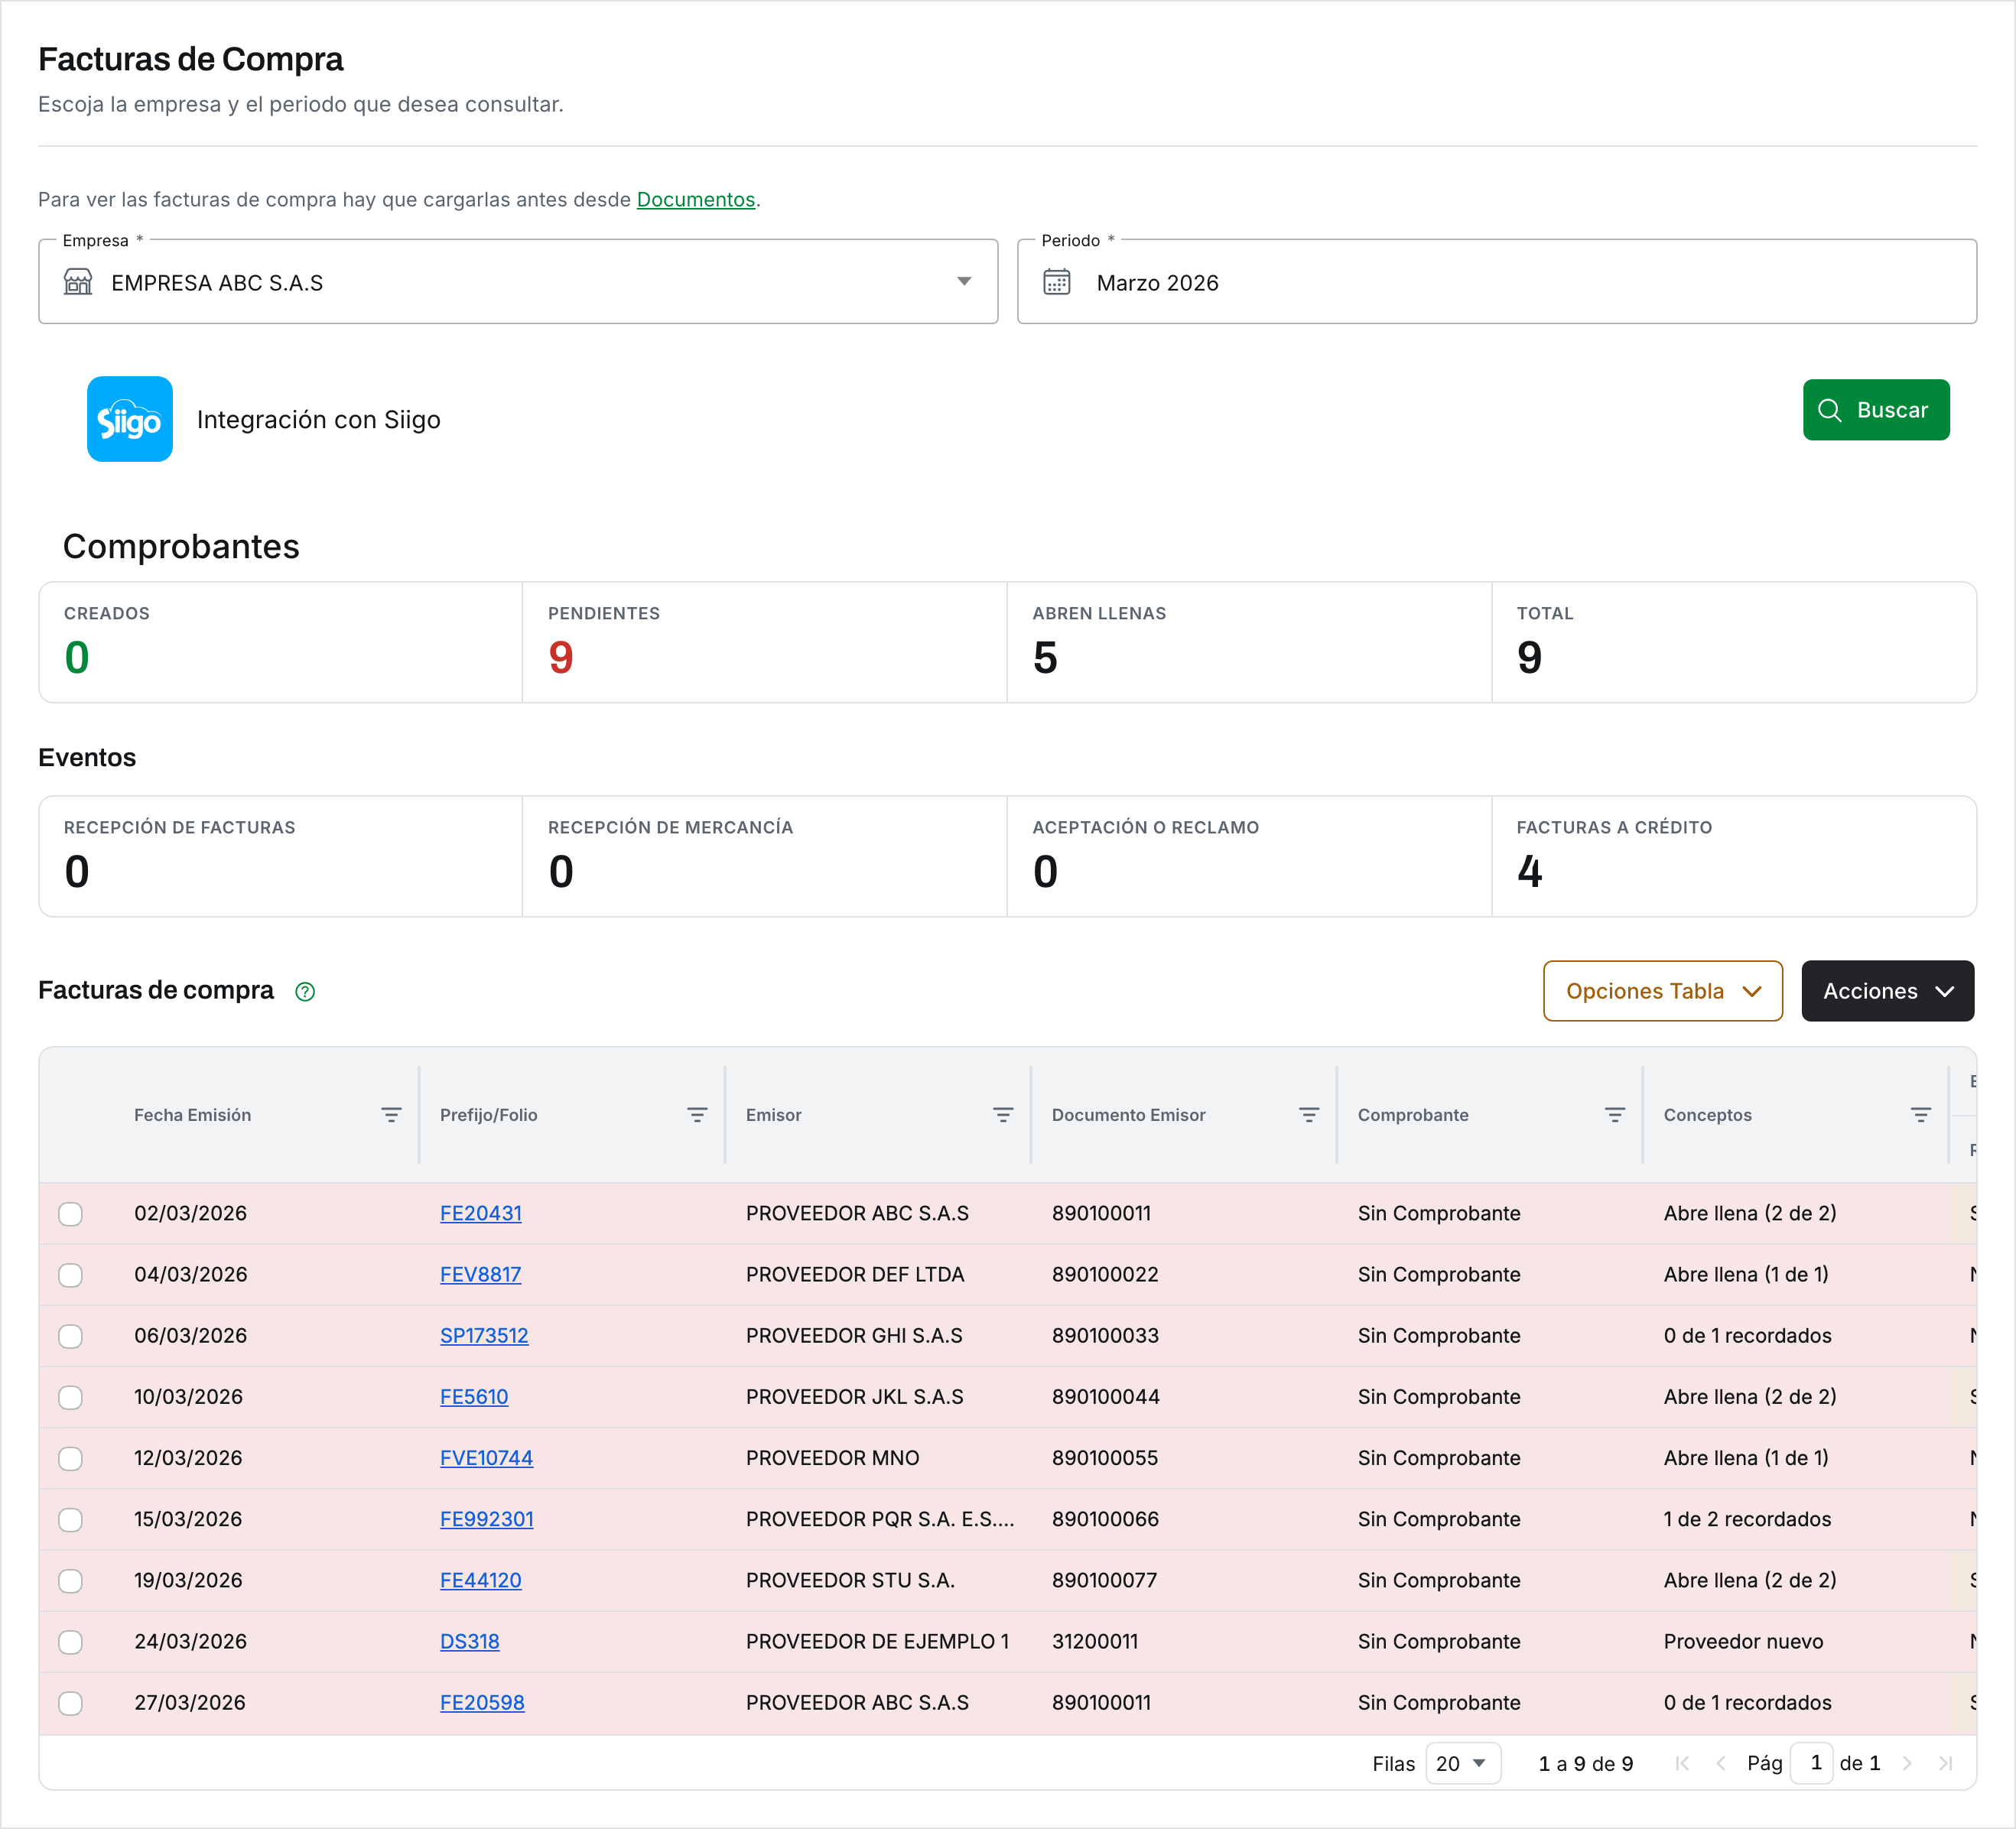Click the Pendientes card showing 9

(764, 643)
